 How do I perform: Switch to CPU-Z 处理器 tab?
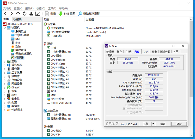(110, 52)
